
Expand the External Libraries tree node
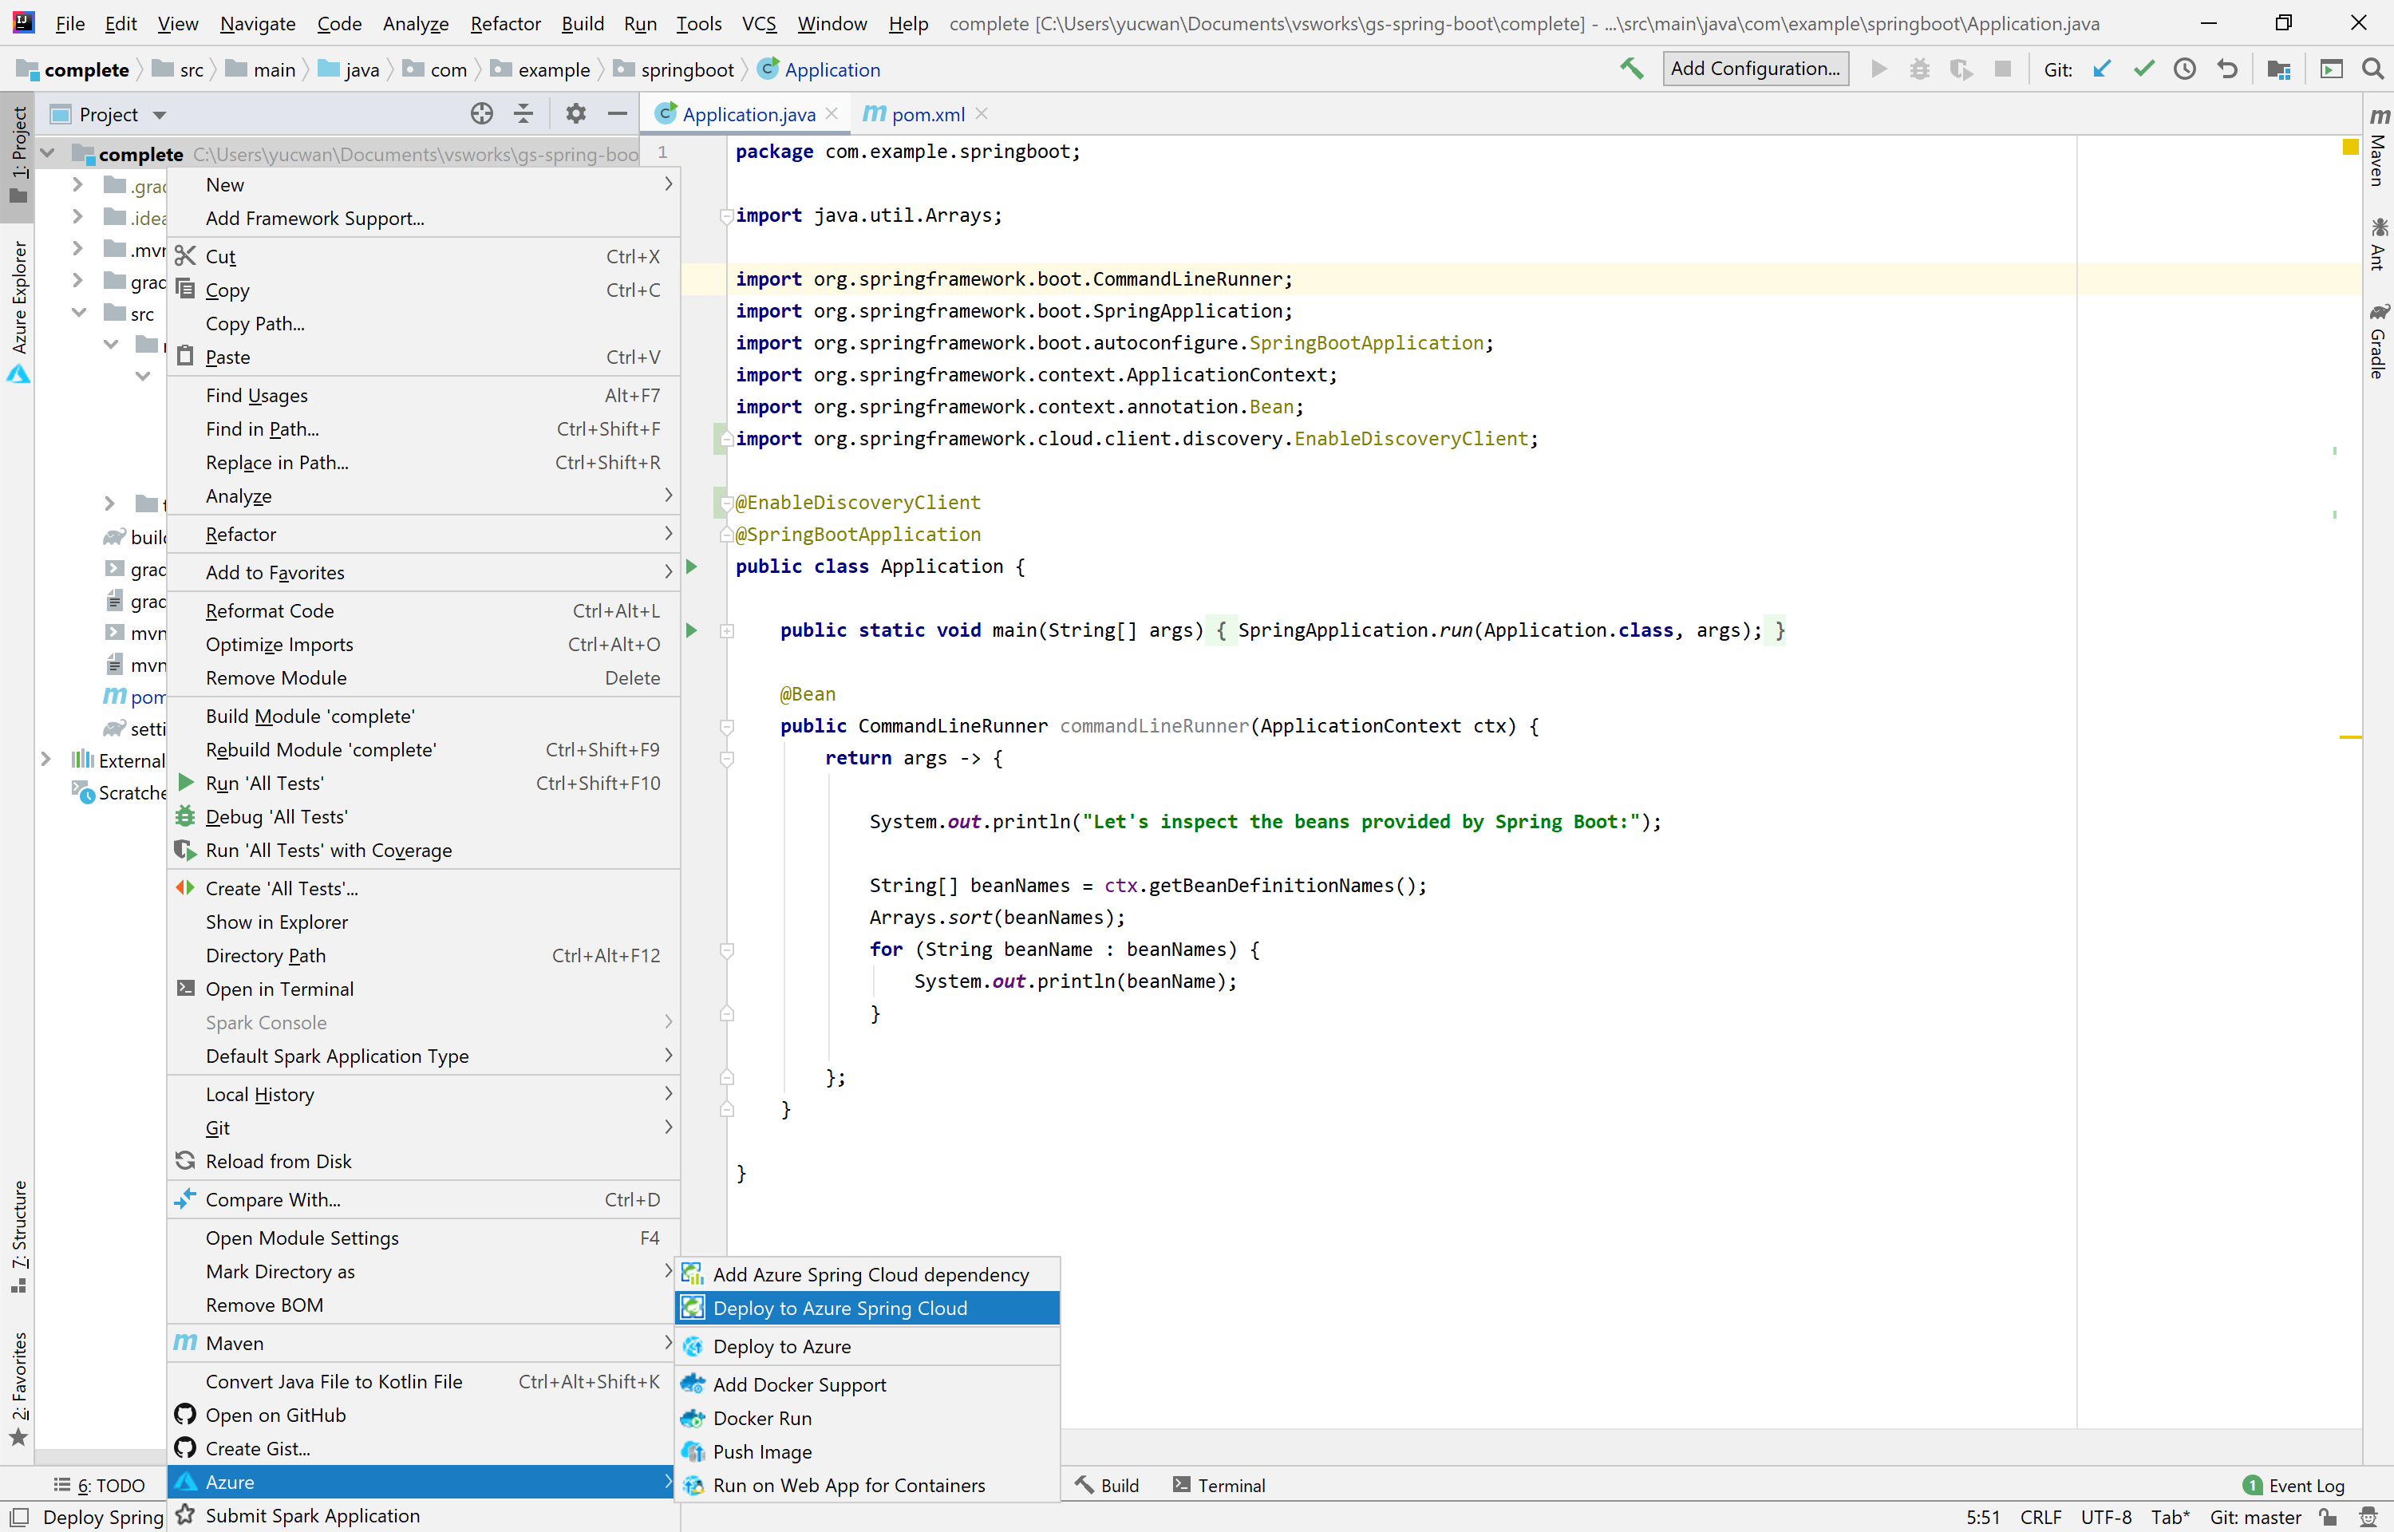tap(47, 760)
